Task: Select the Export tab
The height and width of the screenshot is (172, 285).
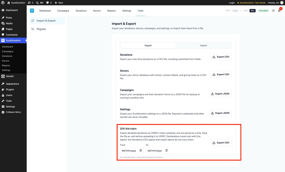Action: pyautogui.click(x=148, y=46)
